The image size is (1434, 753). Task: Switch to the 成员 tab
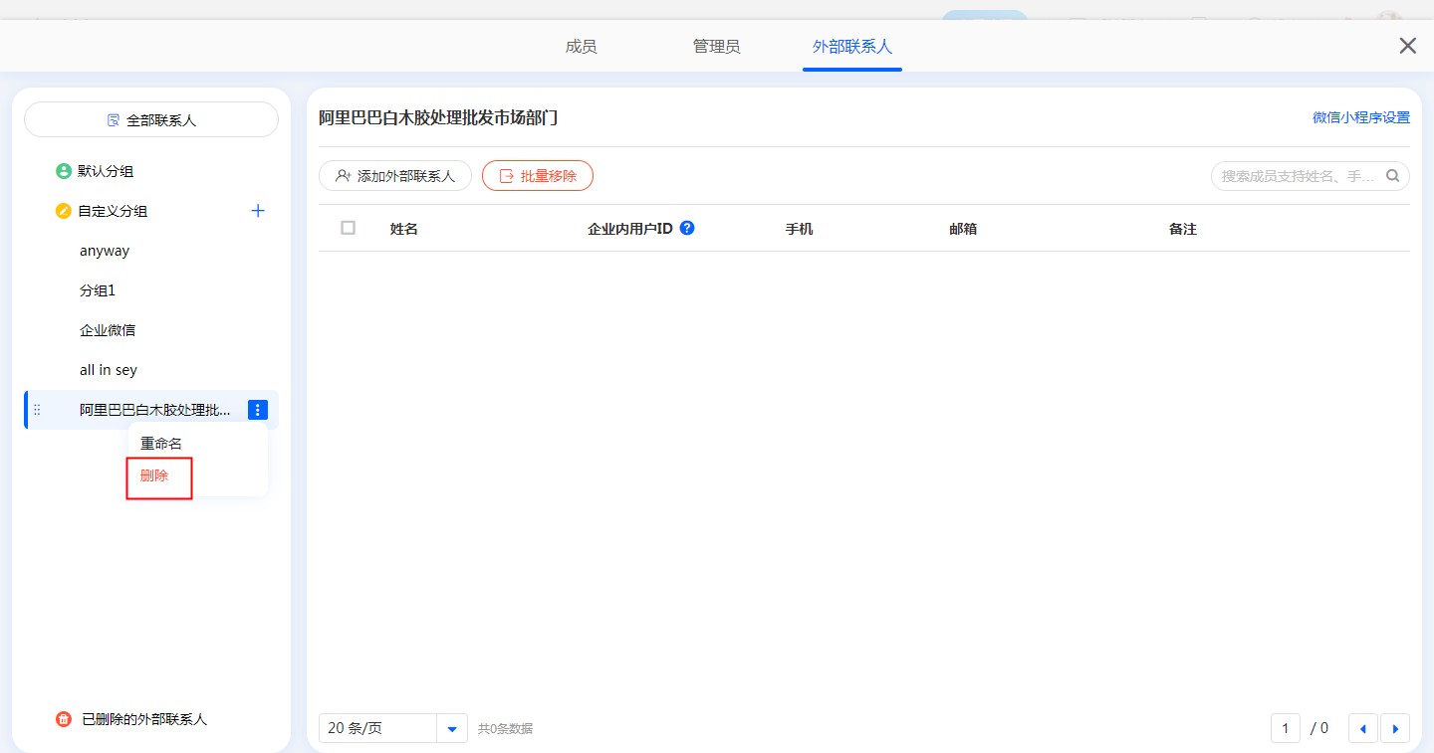point(581,47)
